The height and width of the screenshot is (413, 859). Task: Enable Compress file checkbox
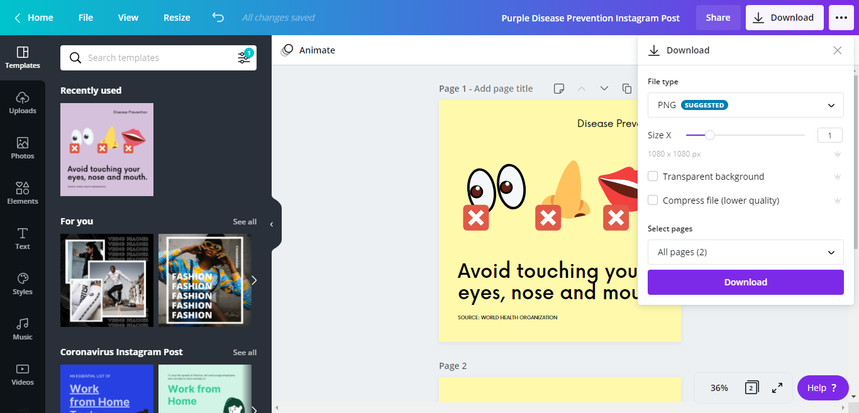click(653, 201)
